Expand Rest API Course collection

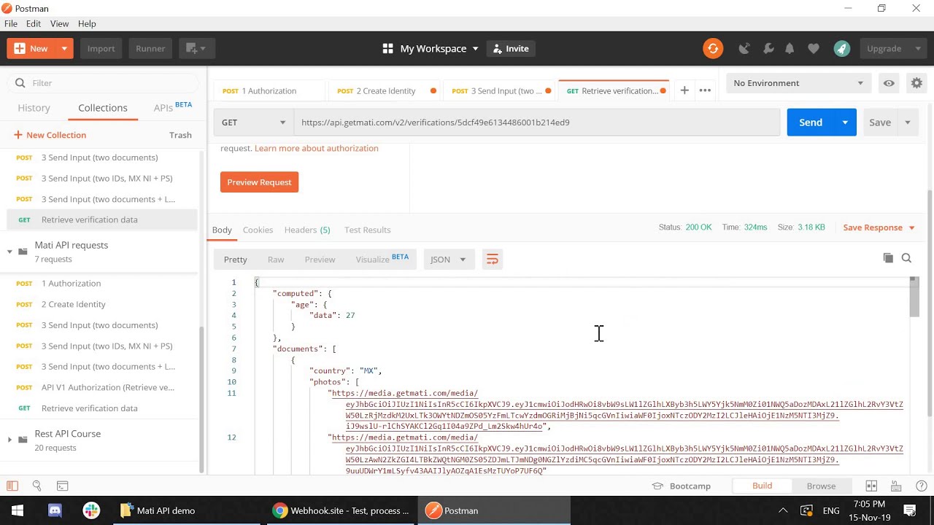click(9, 440)
